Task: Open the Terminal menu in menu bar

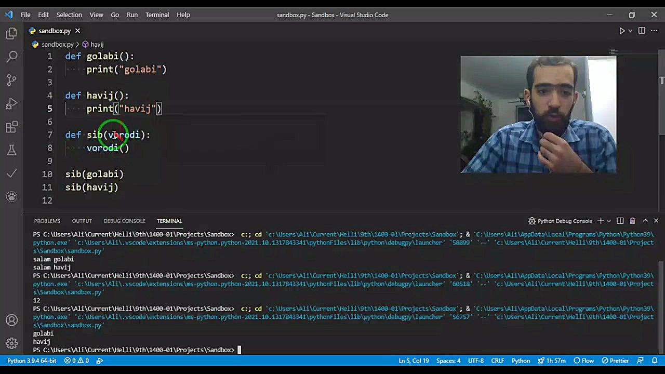Action: point(157,15)
